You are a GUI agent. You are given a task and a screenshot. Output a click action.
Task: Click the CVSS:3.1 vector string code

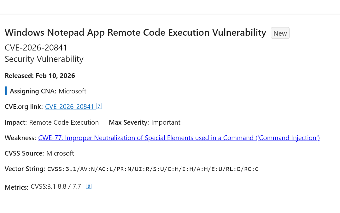[153, 169]
